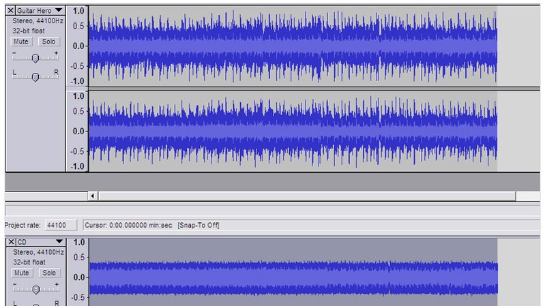Click the right channel vertical amplitude scale
Image resolution: width=545 pixels, height=306 pixels.
point(78,130)
